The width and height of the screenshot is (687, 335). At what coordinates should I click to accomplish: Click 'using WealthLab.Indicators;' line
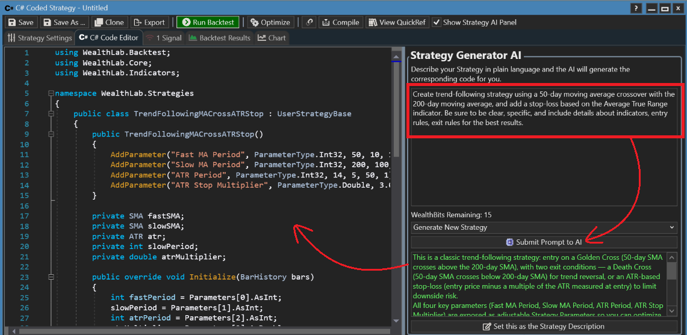(x=117, y=73)
